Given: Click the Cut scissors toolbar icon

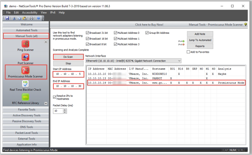Looking at the screenshot, I should [15, 19].
